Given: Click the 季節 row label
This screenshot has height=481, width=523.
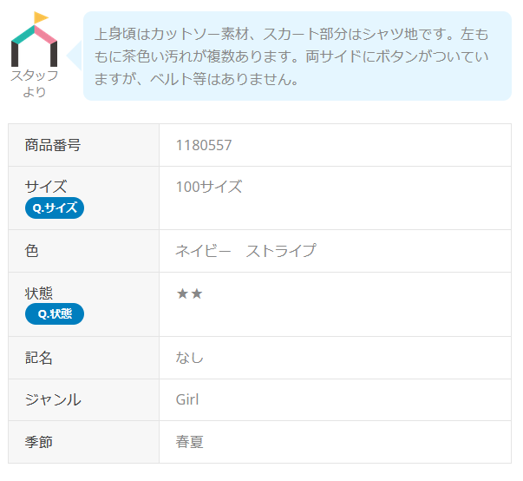Looking at the screenshot, I should tap(39, 442).
